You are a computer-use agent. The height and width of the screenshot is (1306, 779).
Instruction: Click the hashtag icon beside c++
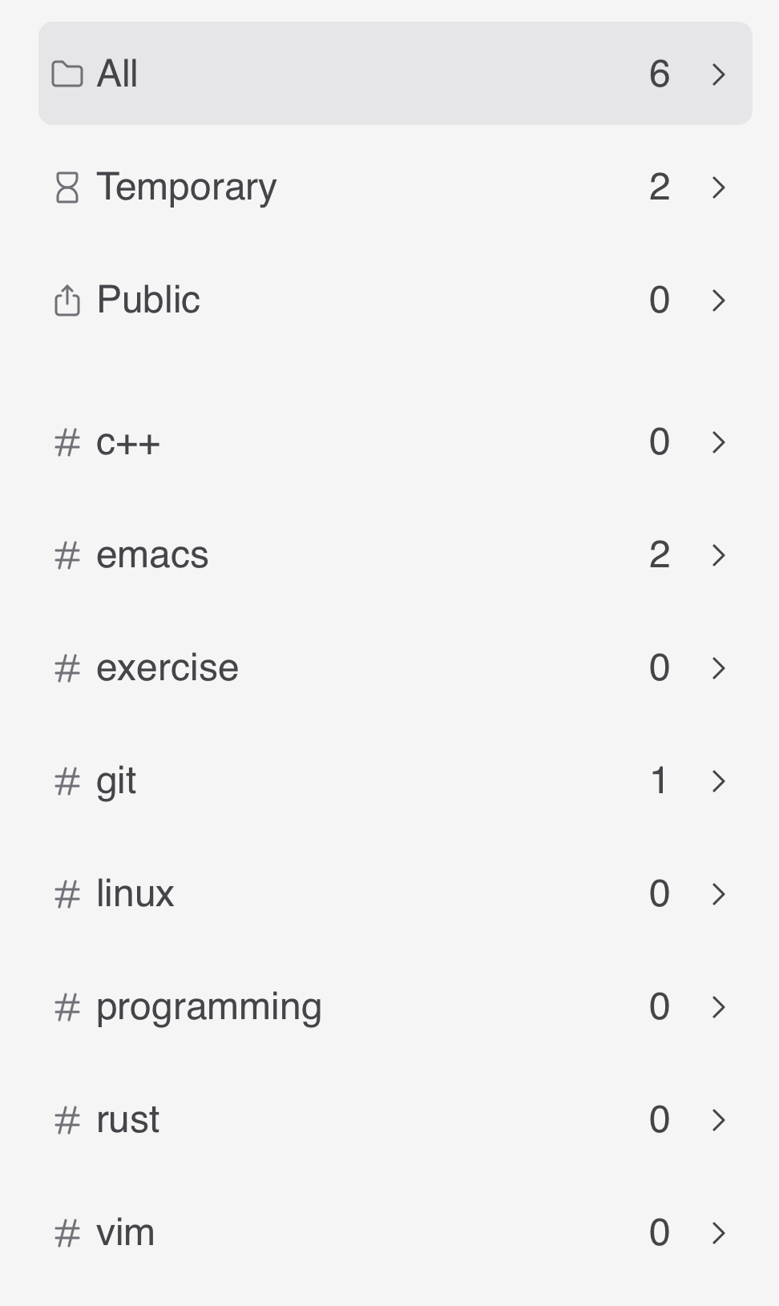pyautogui.click(x=68, y=442)
